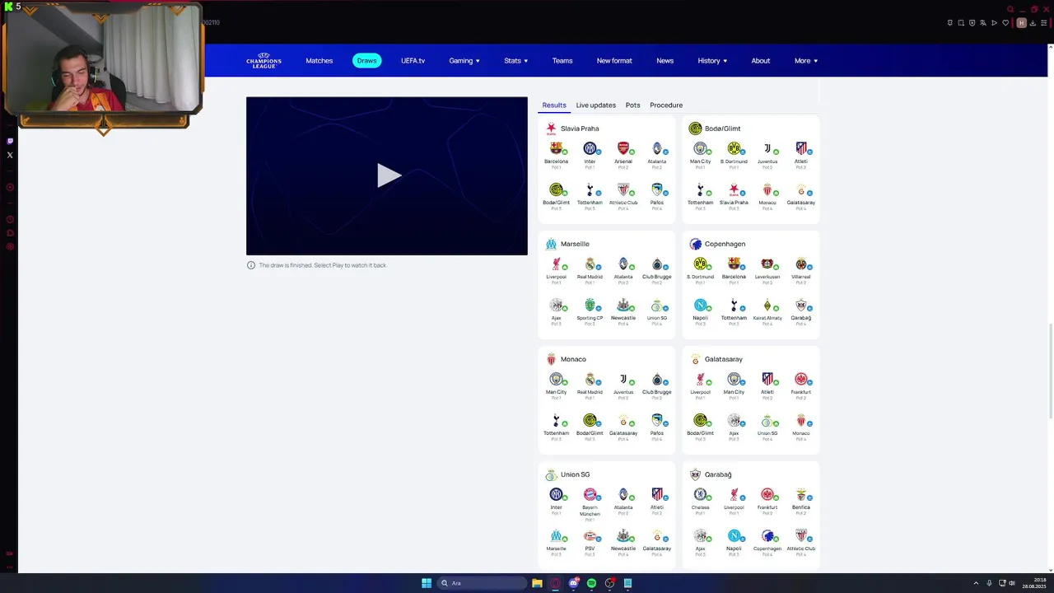Screen dimensions: 1054x593
Task: Click Arsenal crest in Slavia Praha card
Action: (623, 148)
